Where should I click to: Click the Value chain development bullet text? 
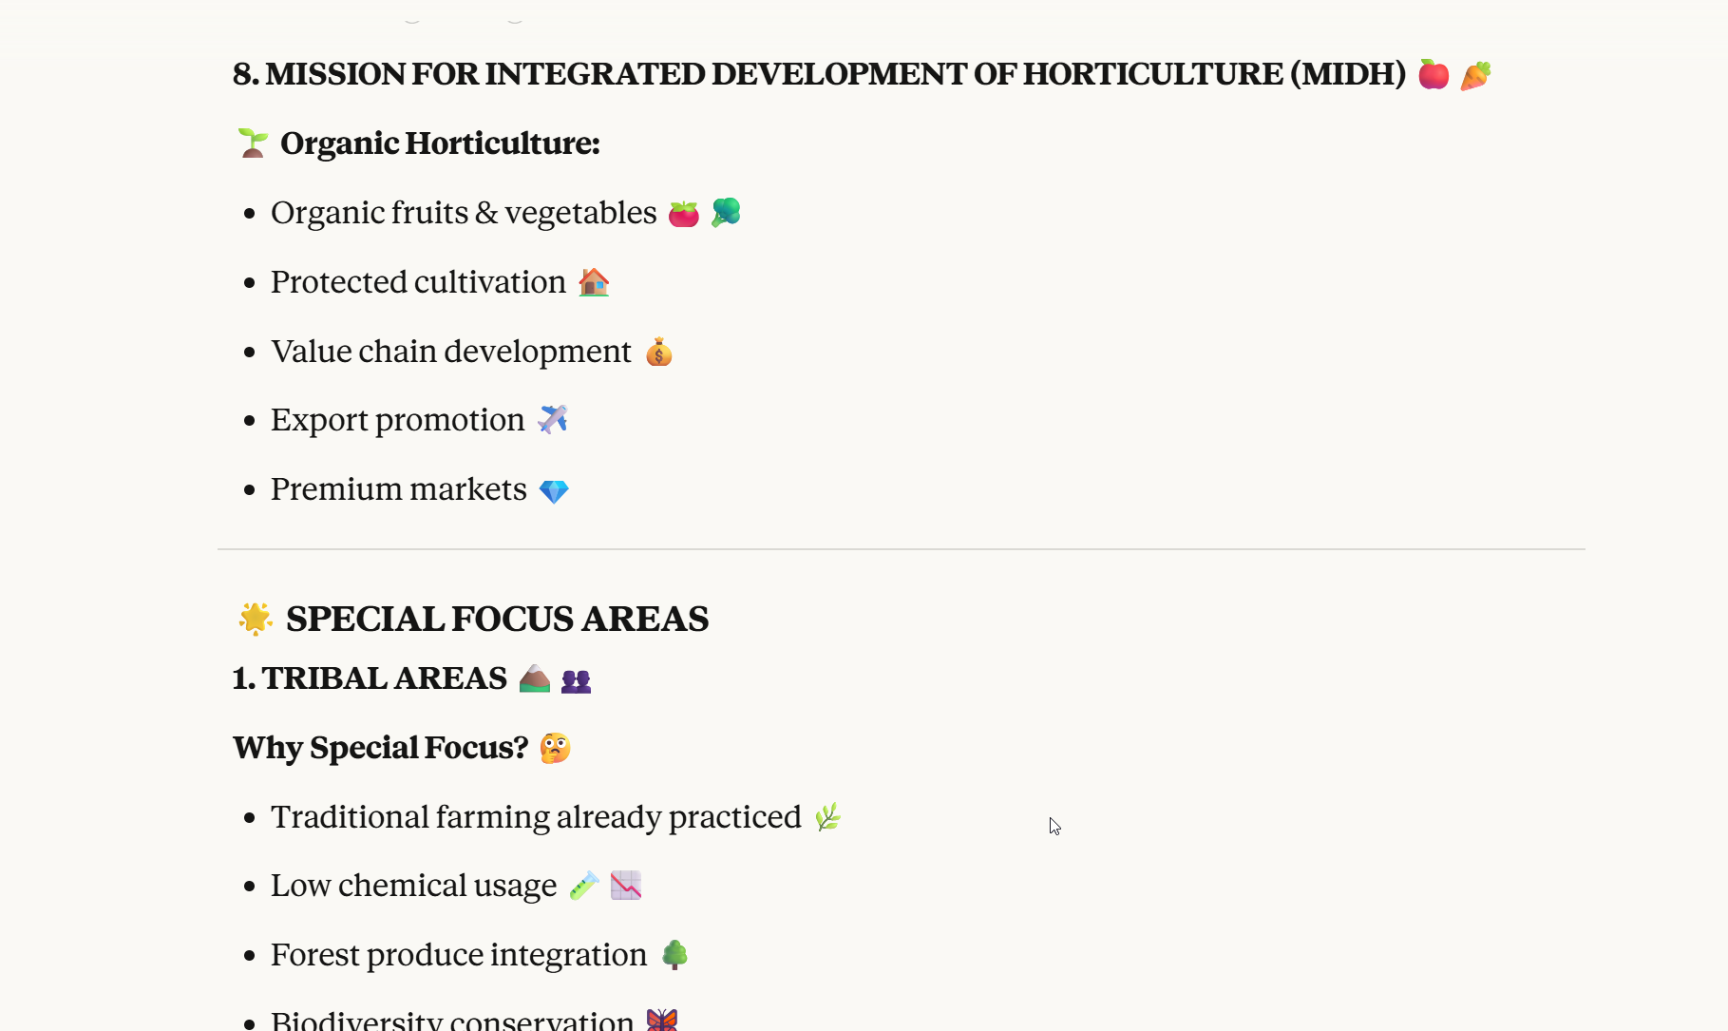click(x=450, y=352)
